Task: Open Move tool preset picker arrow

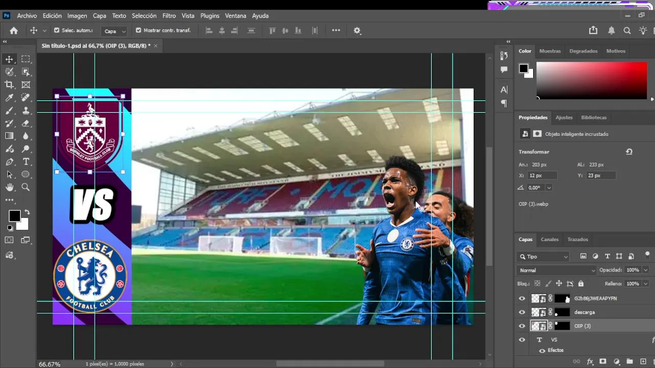Action: [x=45, y=31]
